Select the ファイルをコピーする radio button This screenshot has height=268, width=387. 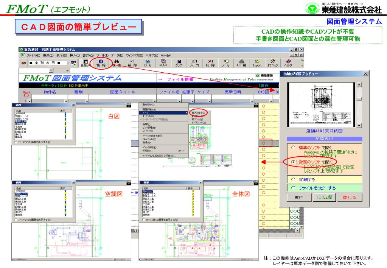pos(293,188)
